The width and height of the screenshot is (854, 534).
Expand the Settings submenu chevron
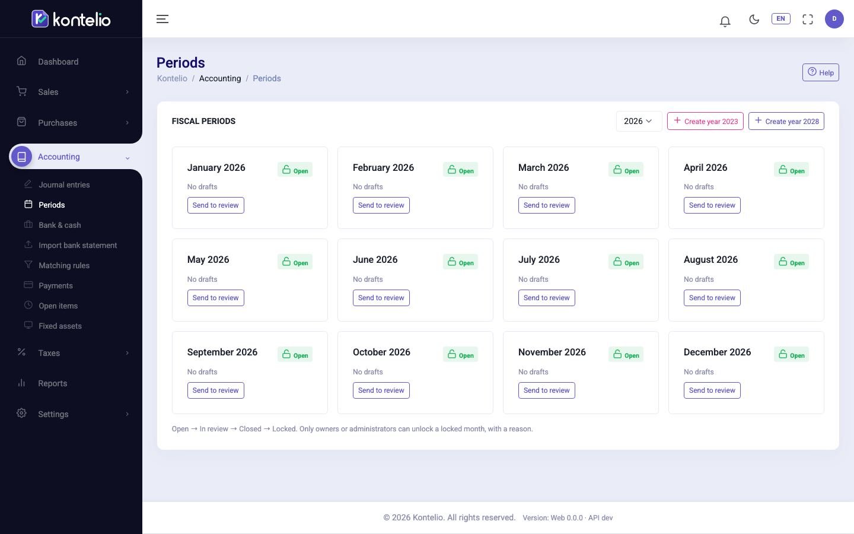pyautogui.click(x=127, y=414)
